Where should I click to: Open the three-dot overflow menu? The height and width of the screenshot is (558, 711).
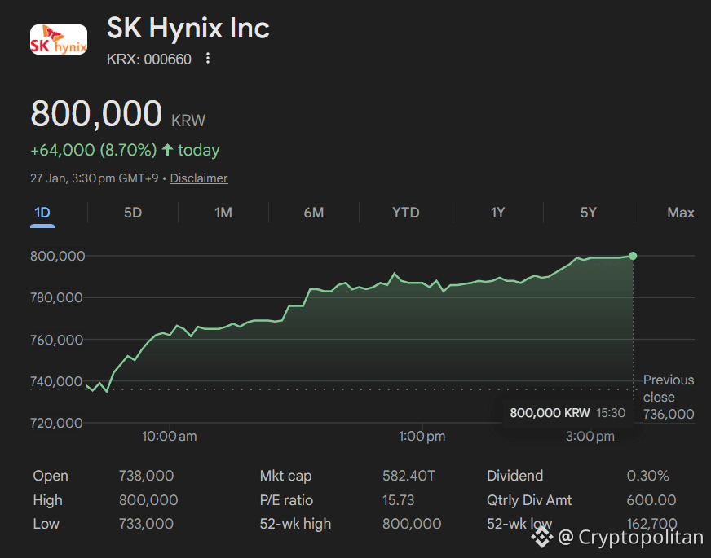click(208, 59)
